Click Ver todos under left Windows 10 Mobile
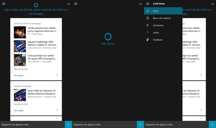 point(19,110)
